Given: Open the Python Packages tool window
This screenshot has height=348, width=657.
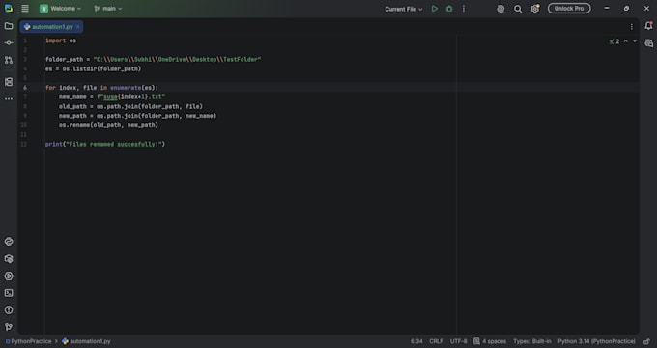Looking at the screenshot, I should click(9, 259).
